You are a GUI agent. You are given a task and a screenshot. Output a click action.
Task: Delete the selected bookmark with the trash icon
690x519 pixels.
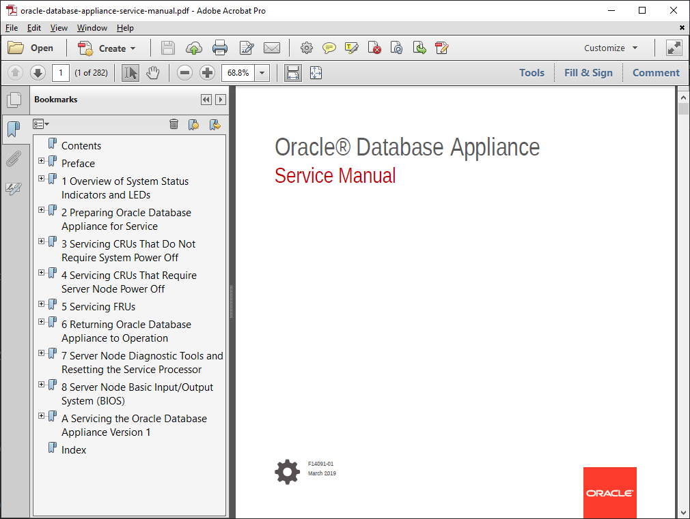click(x=174, y=124)
